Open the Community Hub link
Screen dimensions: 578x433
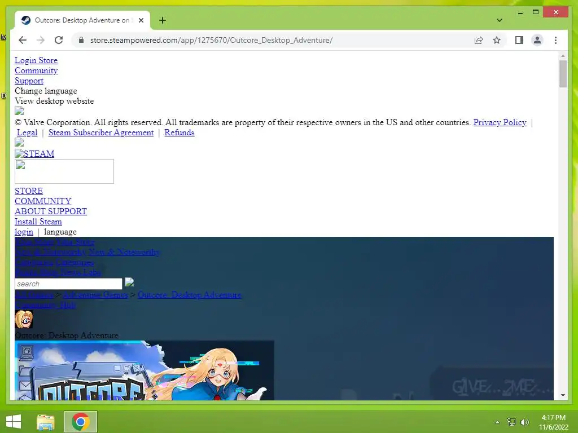click(x=45, y=305)
